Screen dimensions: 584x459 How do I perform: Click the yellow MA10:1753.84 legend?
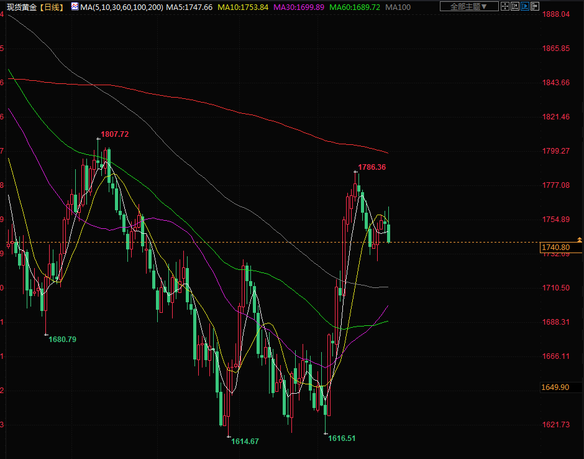point(243,7)
